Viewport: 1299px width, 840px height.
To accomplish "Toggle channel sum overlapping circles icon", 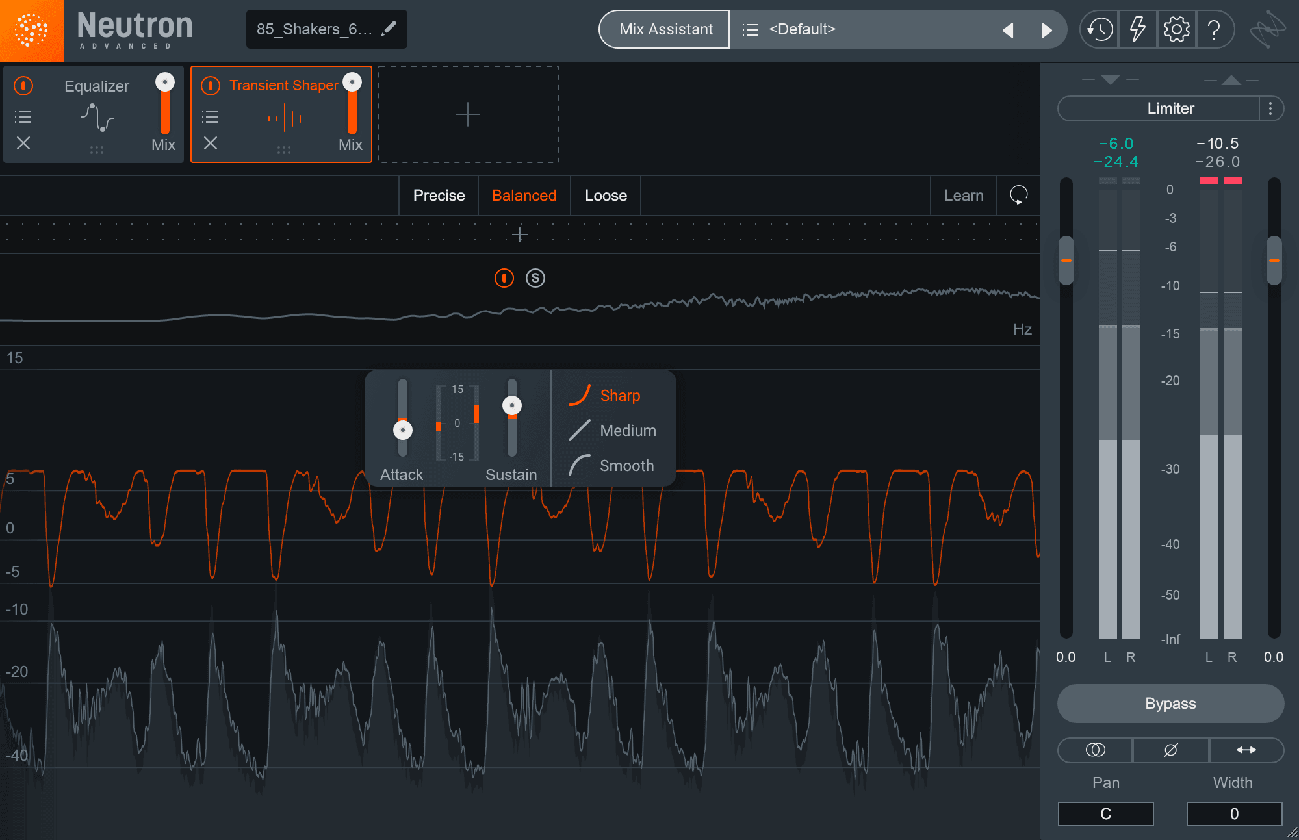I will coord(1095,750).
